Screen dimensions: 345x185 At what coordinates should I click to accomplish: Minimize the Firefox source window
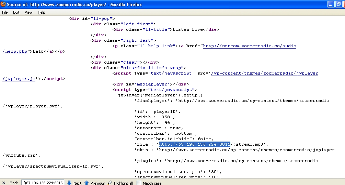pyautogui.click(x=331, y=4)
